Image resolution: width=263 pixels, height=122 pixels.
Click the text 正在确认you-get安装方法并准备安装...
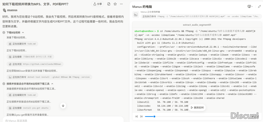coord(27,115)
